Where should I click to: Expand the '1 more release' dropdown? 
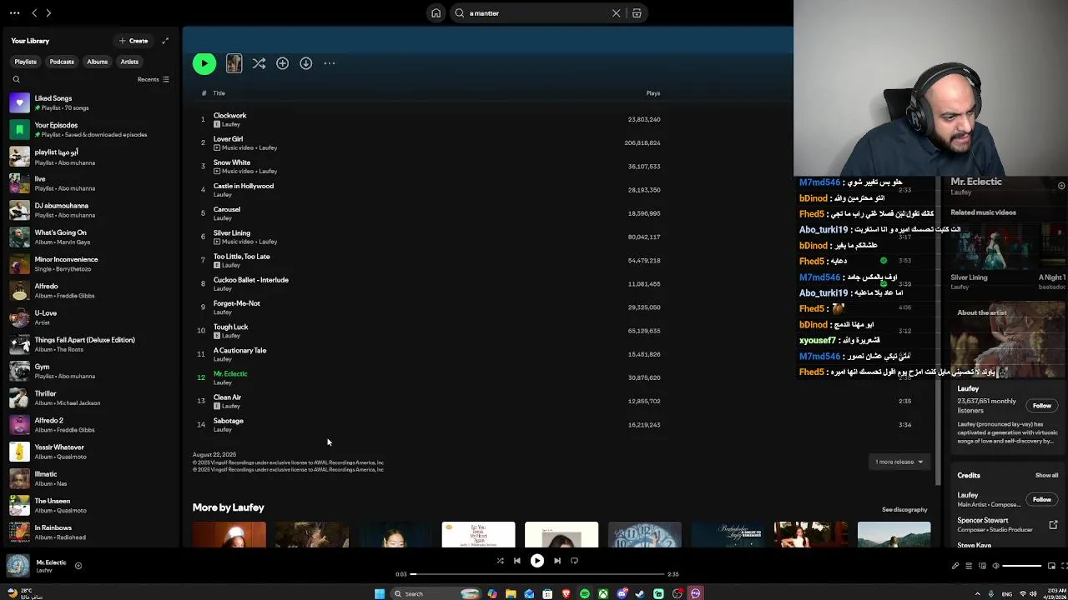click(x=899, y=462)
